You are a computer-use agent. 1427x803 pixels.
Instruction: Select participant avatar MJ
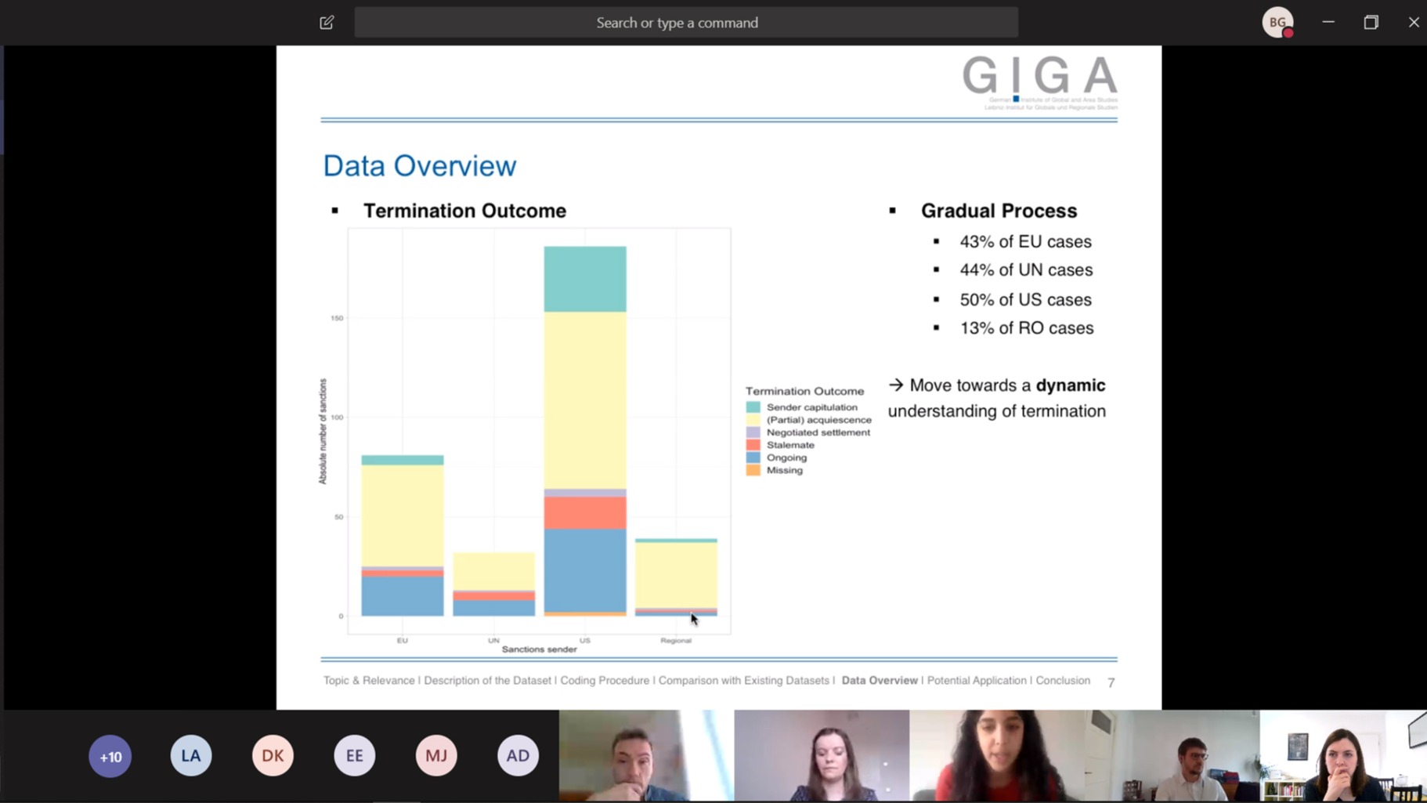pos(436,755)
